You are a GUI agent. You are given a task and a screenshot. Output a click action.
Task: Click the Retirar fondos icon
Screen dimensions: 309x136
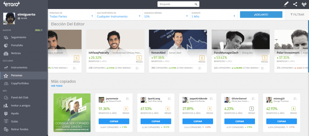click(6, 129)
